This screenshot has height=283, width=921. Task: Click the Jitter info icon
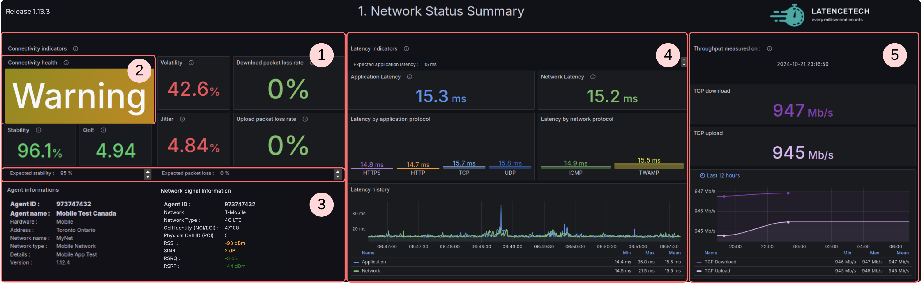click(182, 119)
